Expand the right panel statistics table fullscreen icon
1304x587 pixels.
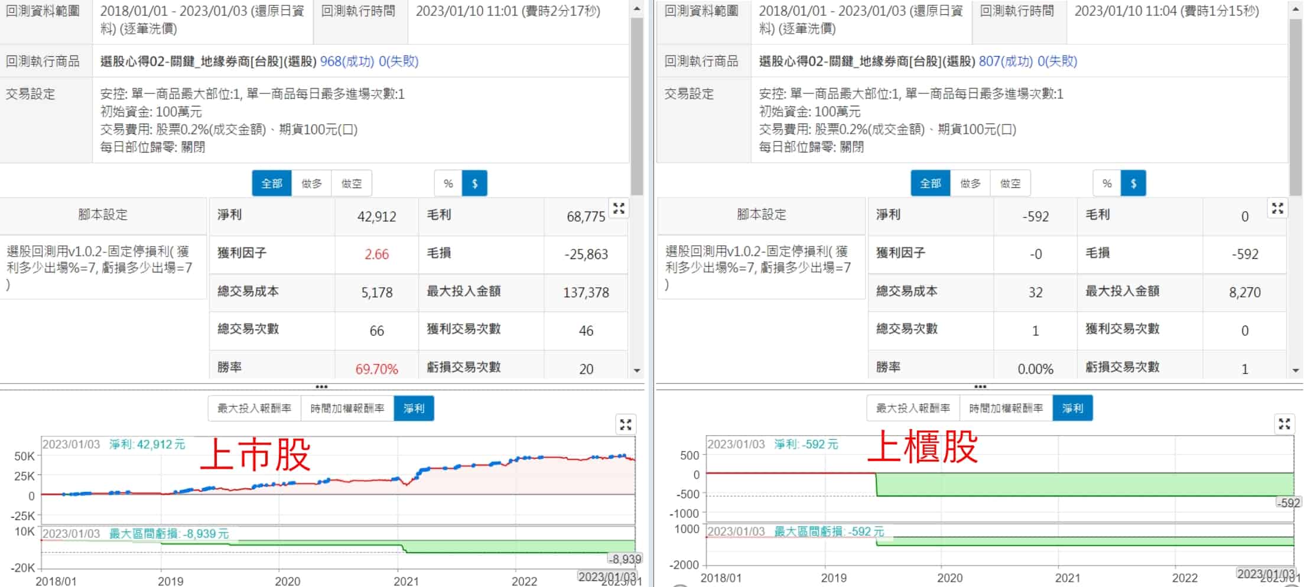coord(1277,208)
